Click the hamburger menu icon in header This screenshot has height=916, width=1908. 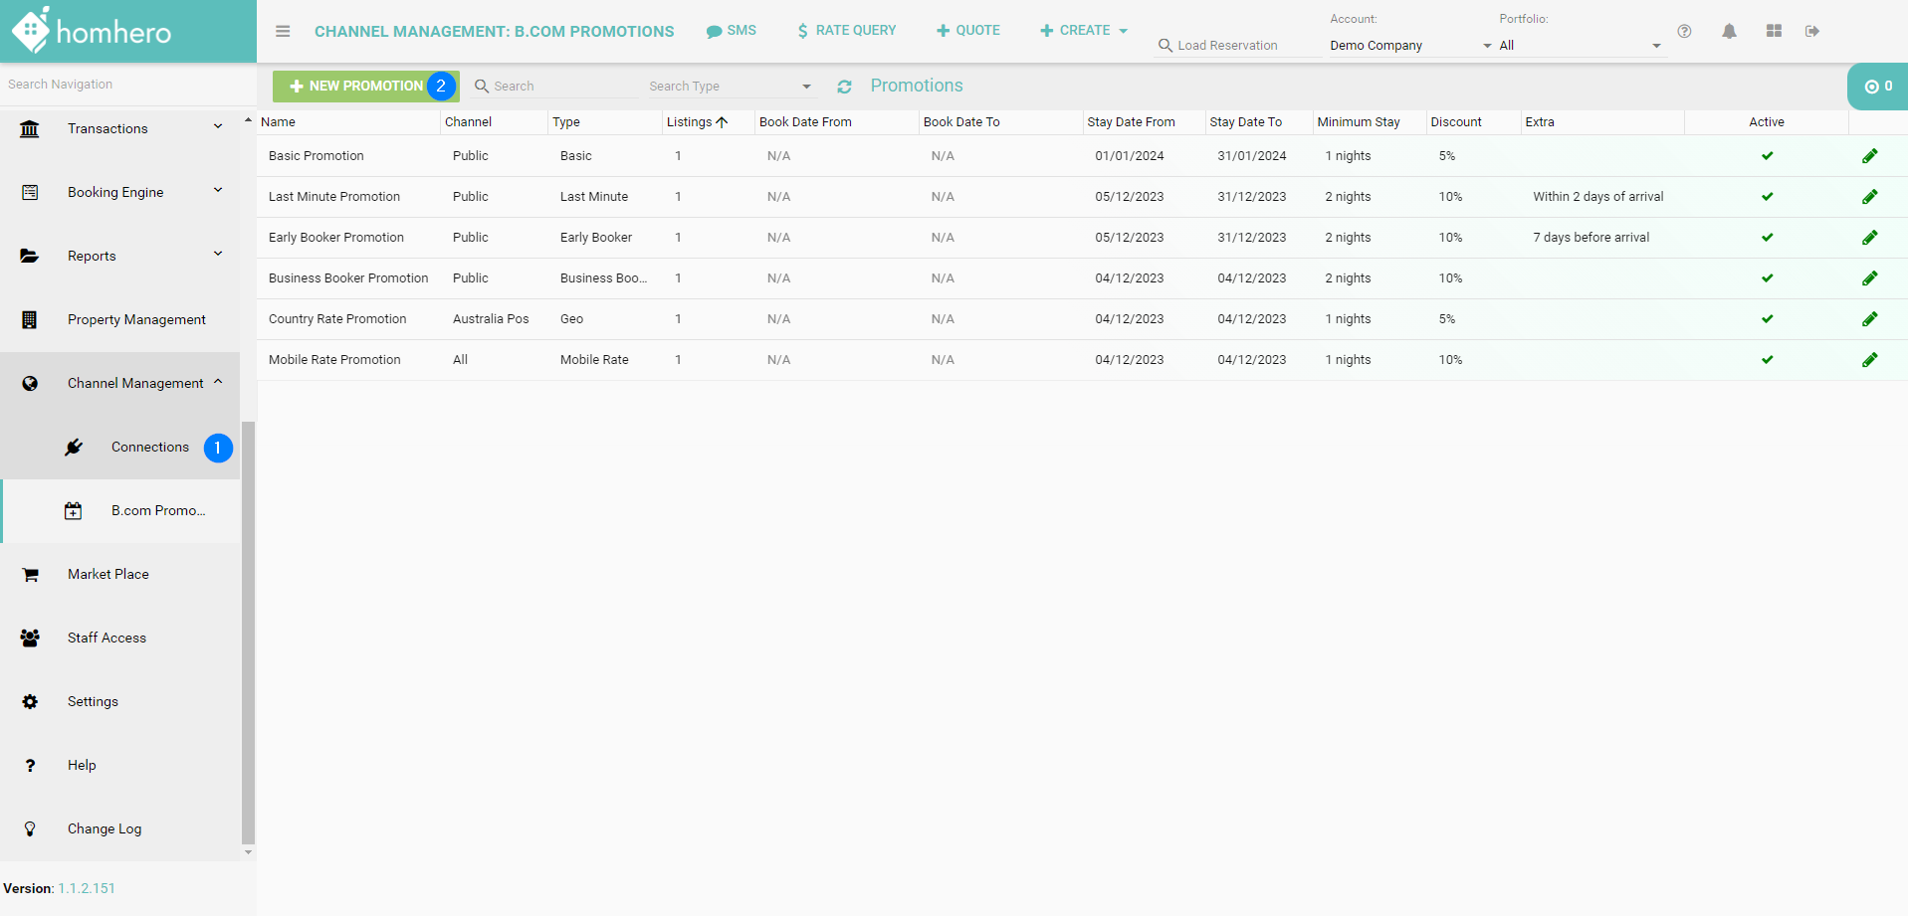coord(283,31)
